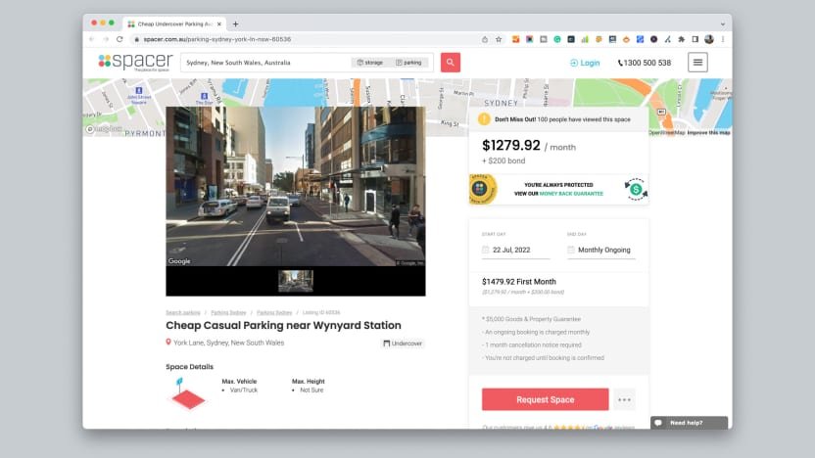Screen dimensions: 815x458
Task: Click OpenStreetMap attribution link
Action: [666, 133]
